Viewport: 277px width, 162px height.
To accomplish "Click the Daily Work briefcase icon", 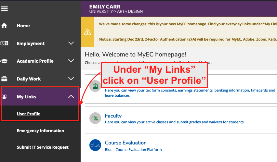I will (x=5, y=79).
